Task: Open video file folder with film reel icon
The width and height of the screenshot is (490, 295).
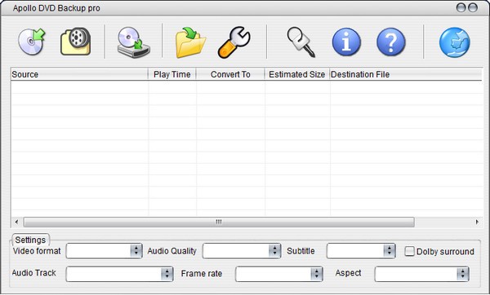Action: click(76, 42)
